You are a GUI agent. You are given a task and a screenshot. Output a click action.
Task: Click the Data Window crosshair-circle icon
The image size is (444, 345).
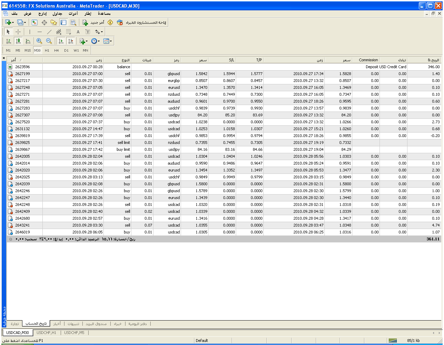[x=44, y=22]
